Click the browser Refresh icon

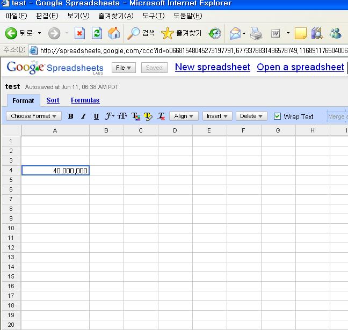click(x=97, y=33)
